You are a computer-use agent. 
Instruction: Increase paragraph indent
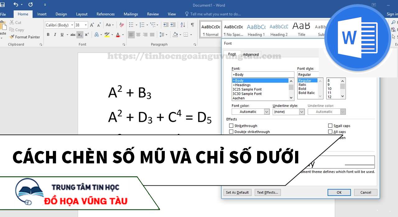click(x=173, y=25)
